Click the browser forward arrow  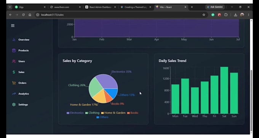click(x=17, y=15)
